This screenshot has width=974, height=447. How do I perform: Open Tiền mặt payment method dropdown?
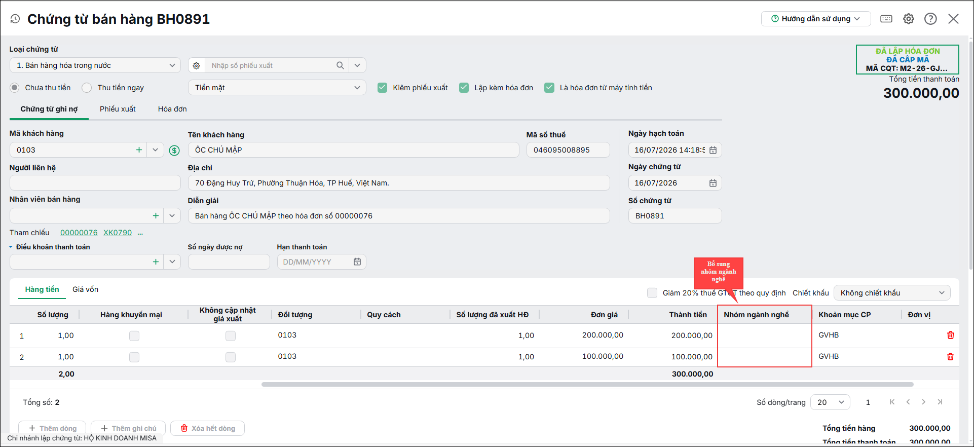tap(277, 88)
